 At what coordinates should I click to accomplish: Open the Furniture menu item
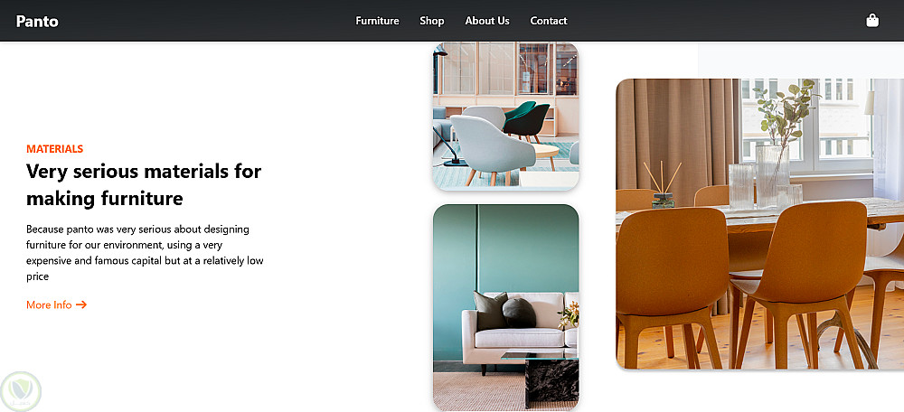[377, 21]
